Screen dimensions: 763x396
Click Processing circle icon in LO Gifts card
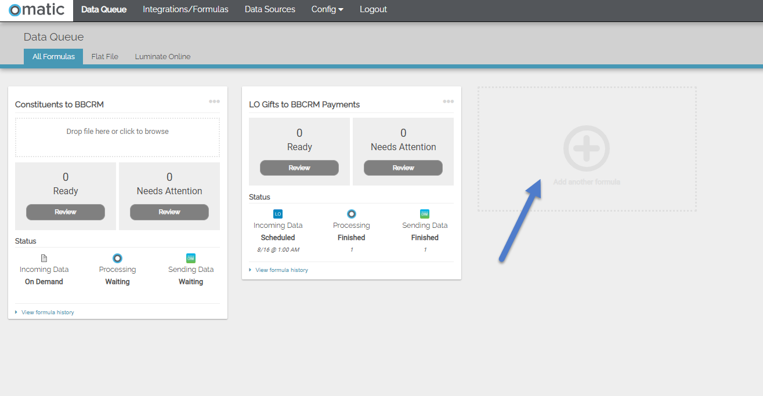352,214
